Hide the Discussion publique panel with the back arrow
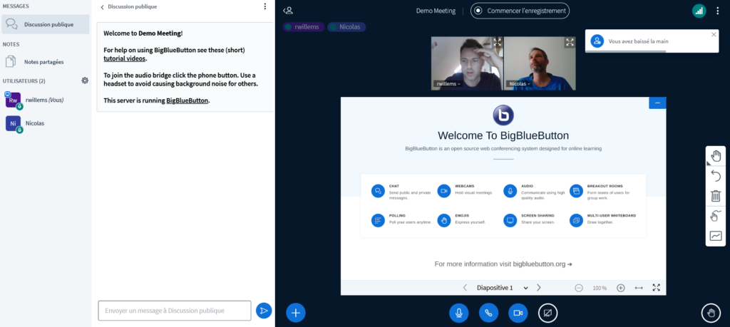 (x=129, y=7)
